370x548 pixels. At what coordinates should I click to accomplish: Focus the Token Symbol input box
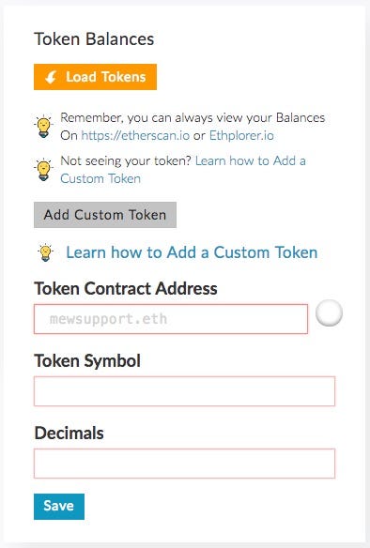coord(184,391)
